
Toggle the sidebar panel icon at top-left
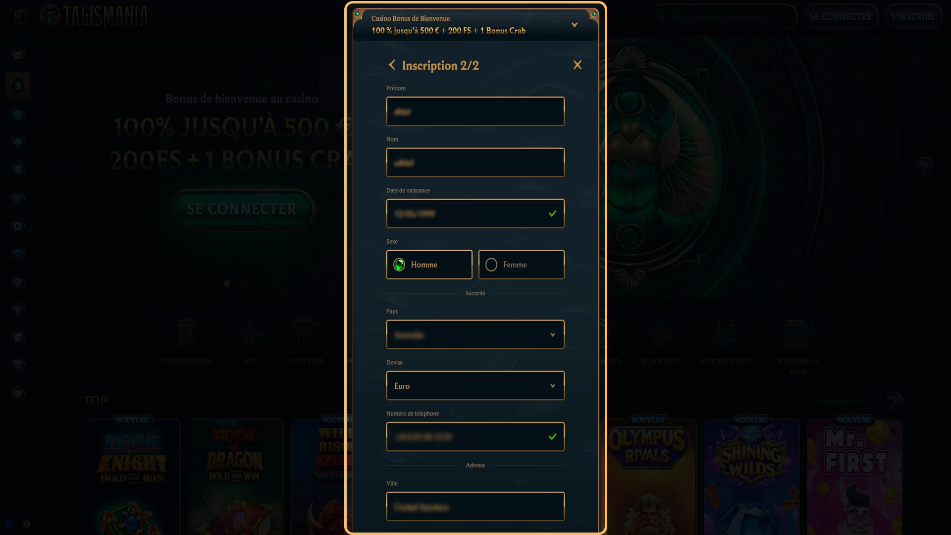20,16
